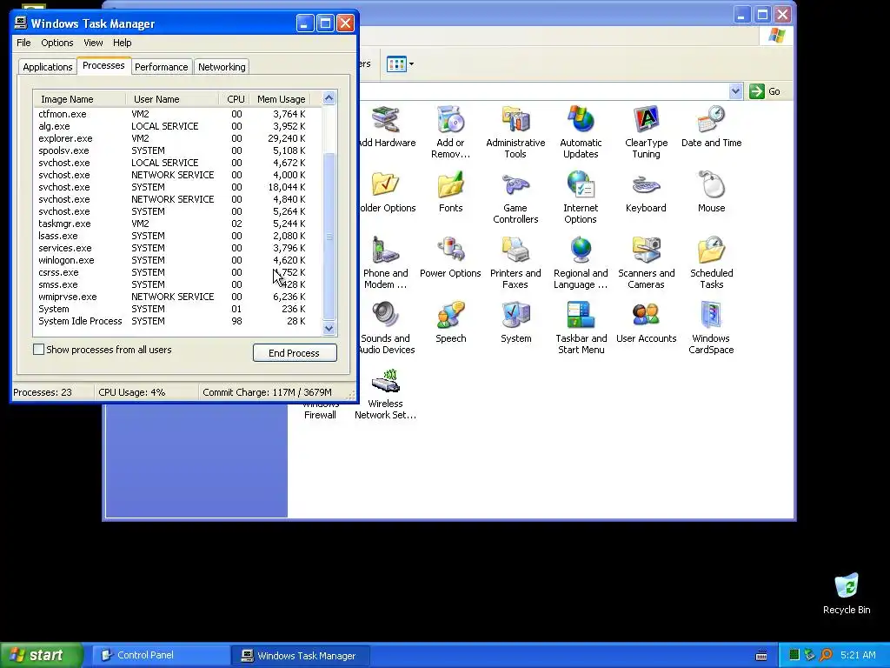Click process list scrollbar up arrow
This screenshot has height=668, width=890.
(329, 98)
